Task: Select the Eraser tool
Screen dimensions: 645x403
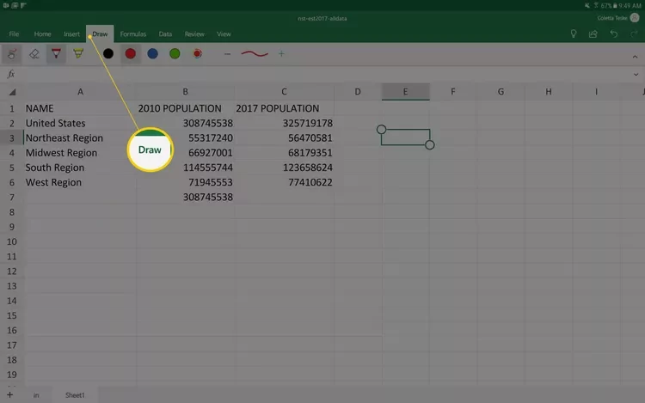Action: pos(34,54)
